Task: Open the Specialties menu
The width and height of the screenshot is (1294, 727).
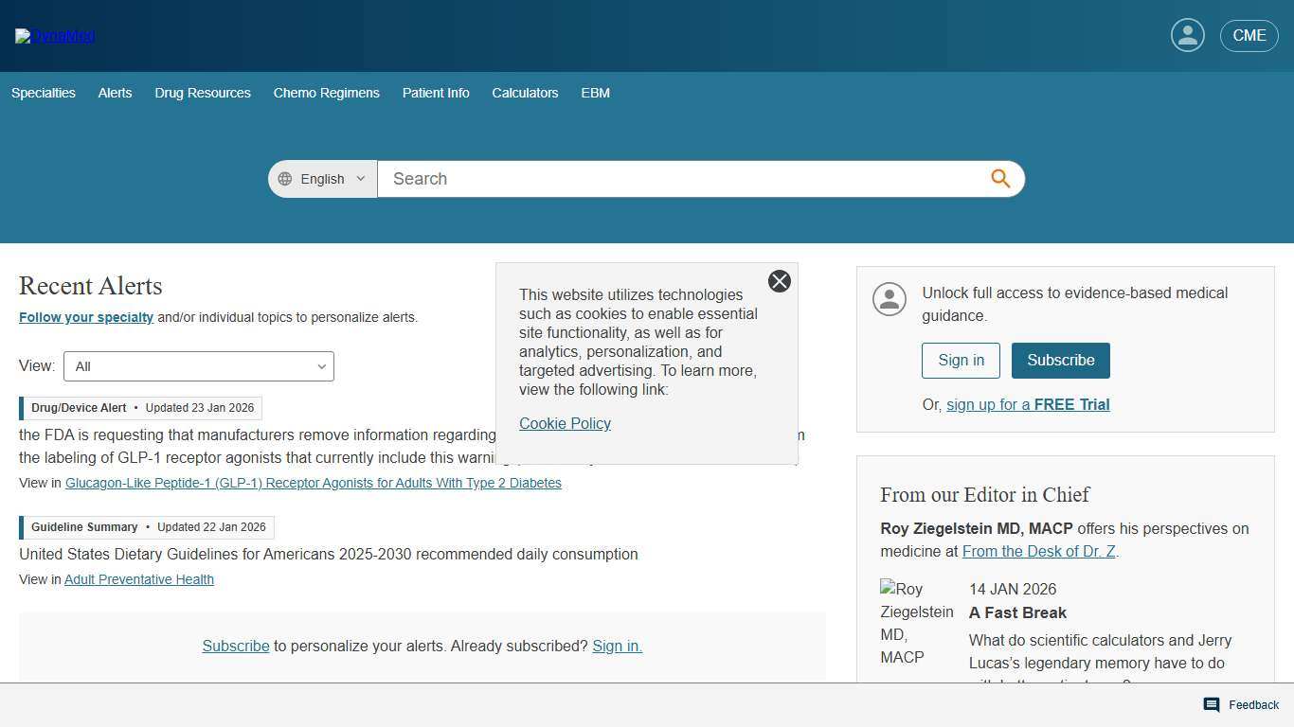Action: pos(44,93)
